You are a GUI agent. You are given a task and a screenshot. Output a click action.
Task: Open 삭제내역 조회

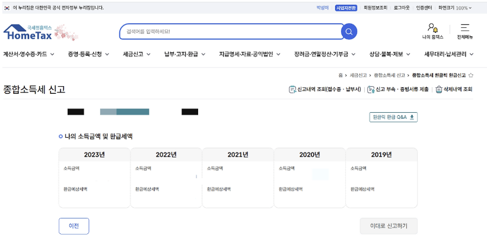pos(454,90)
